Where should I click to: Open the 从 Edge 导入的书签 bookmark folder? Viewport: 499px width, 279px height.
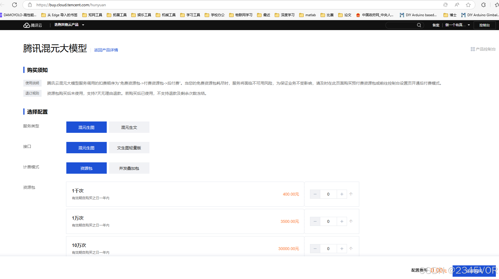59,15
